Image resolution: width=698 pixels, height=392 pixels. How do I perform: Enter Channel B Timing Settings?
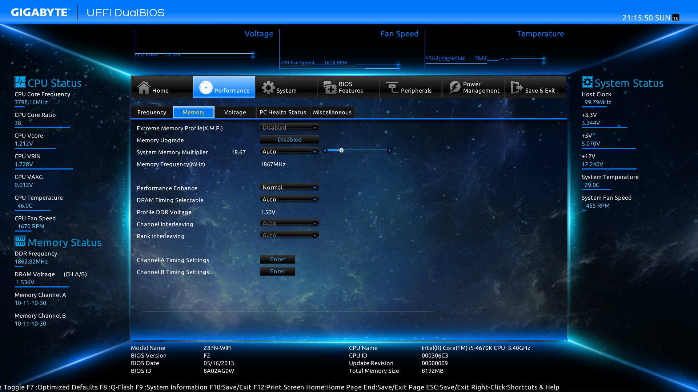tap(277, 271)
